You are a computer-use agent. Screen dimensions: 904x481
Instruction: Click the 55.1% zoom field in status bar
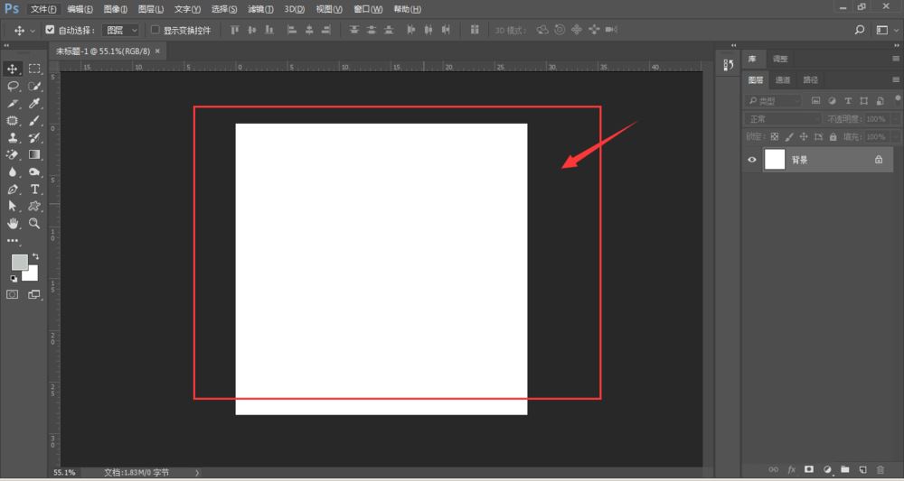click(64, 472)
